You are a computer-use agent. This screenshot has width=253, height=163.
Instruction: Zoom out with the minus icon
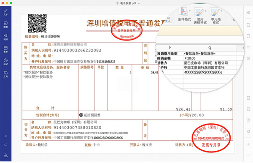248,155
